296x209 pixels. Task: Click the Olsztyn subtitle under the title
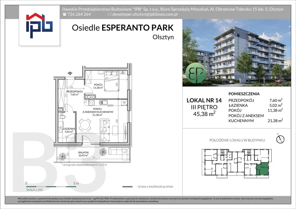pos(163,37)
